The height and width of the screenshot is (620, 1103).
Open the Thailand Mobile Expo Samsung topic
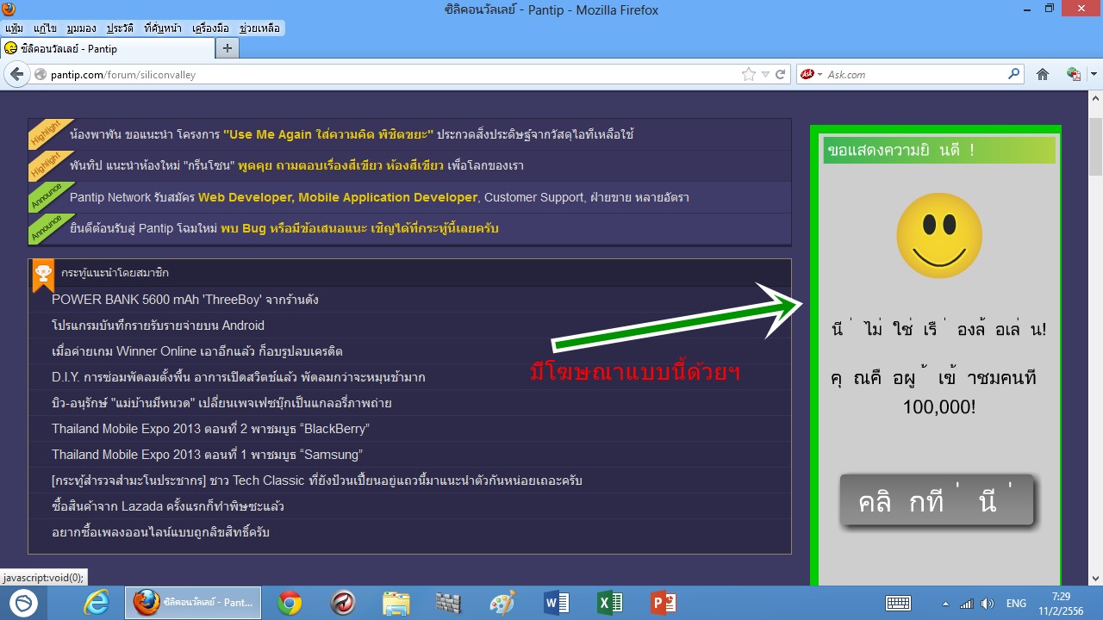tap(208, 455)
